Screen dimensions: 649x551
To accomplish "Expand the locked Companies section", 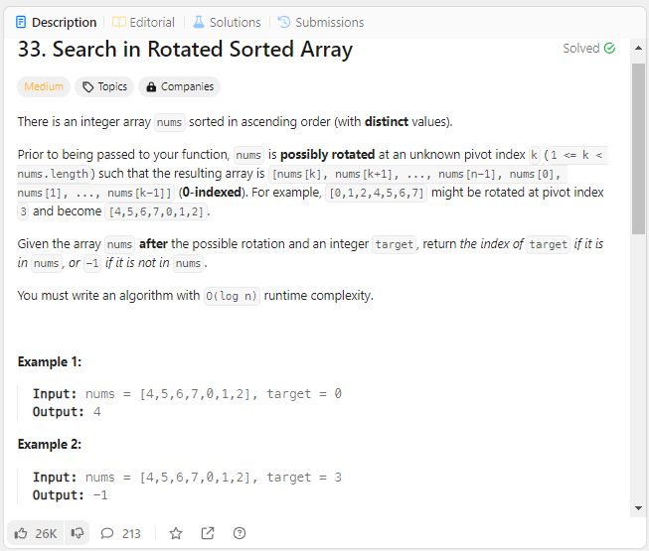I will [179, 86].
